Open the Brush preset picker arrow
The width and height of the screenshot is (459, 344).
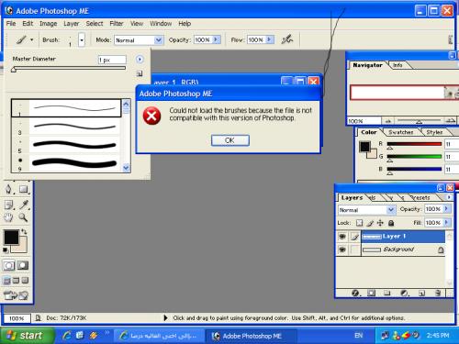(x=82, y=40)
